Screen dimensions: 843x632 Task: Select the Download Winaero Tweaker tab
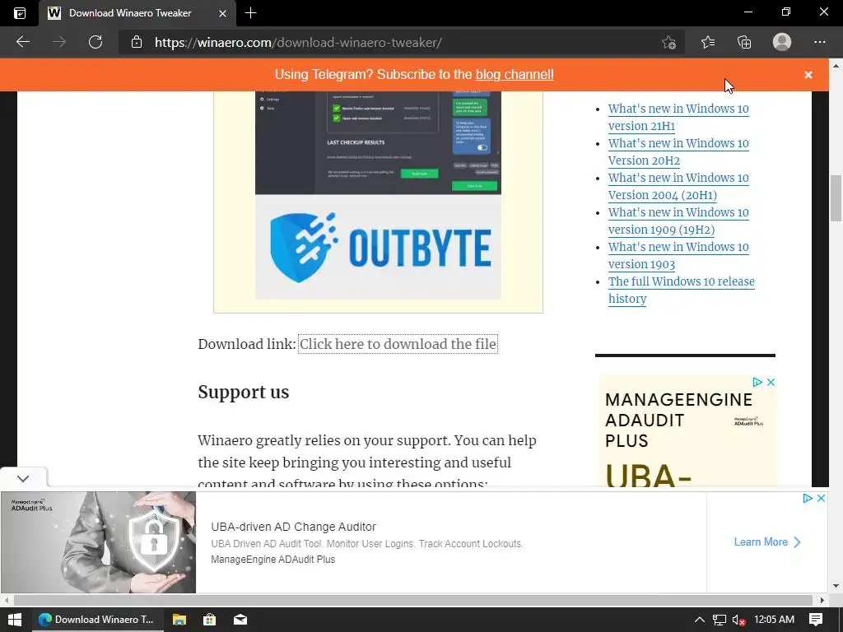point(137,13)
